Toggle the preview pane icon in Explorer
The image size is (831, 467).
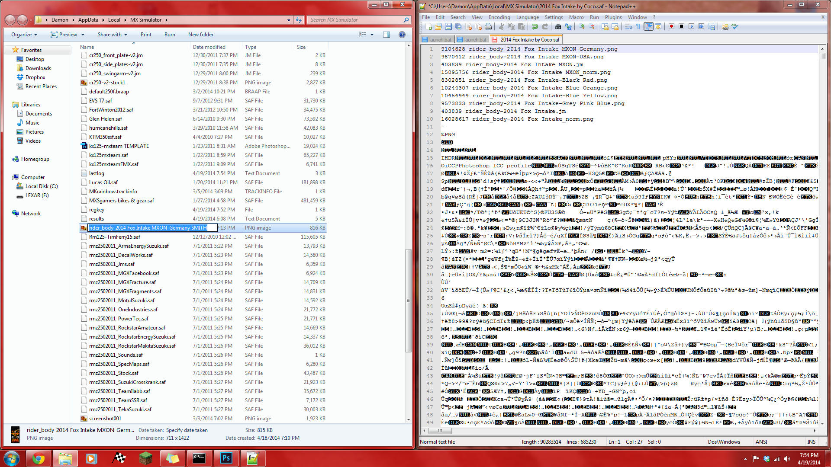[x=387, y=35]
